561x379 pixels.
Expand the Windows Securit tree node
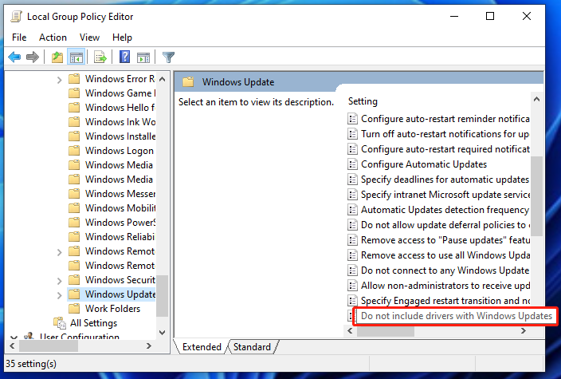(x=60, y=281)
